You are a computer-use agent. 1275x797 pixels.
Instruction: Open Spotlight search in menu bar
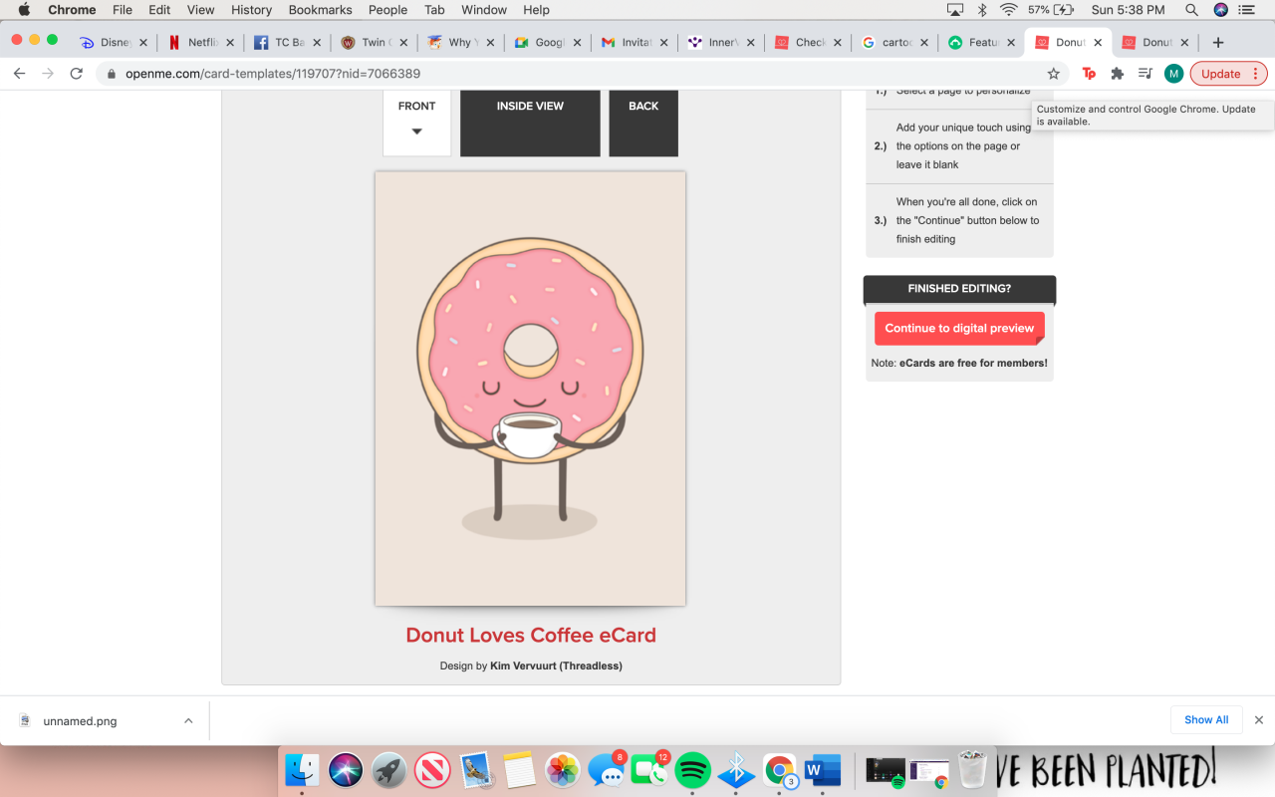[1191, 10]
